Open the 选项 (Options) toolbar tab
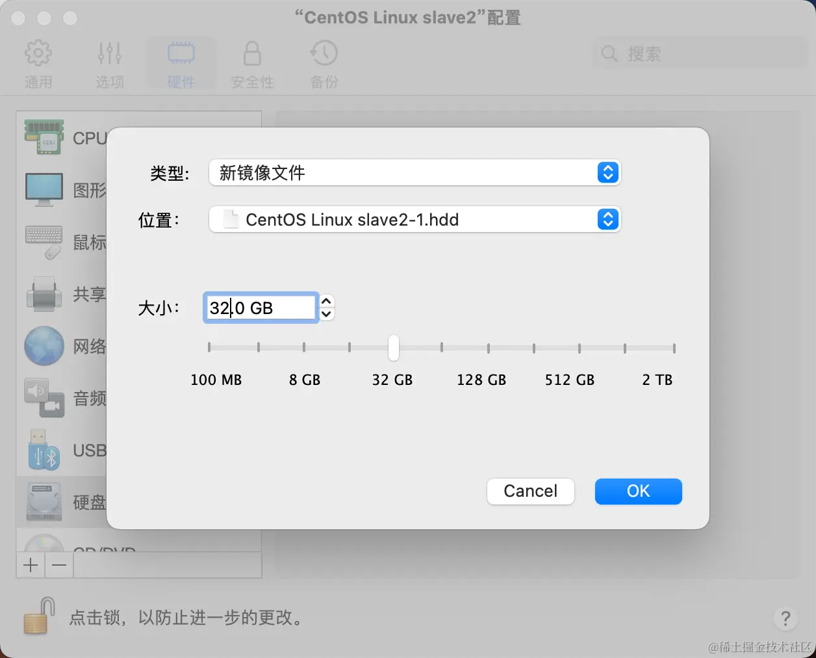This screenshot has width=816, height=658. tap(109, 64)
